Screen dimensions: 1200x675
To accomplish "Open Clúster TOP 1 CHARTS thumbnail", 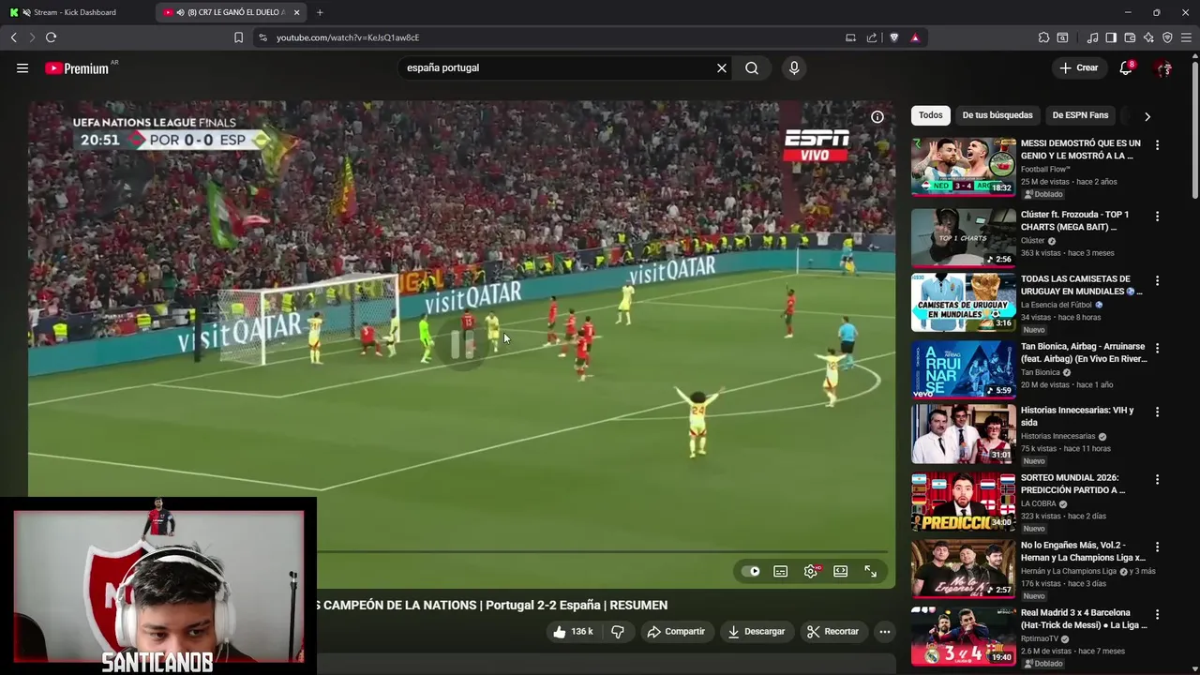I will click(x=963, y=237).
